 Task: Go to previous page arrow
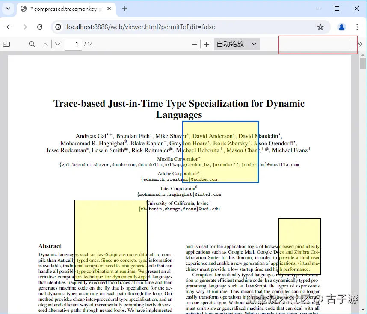tap(45, 44)
